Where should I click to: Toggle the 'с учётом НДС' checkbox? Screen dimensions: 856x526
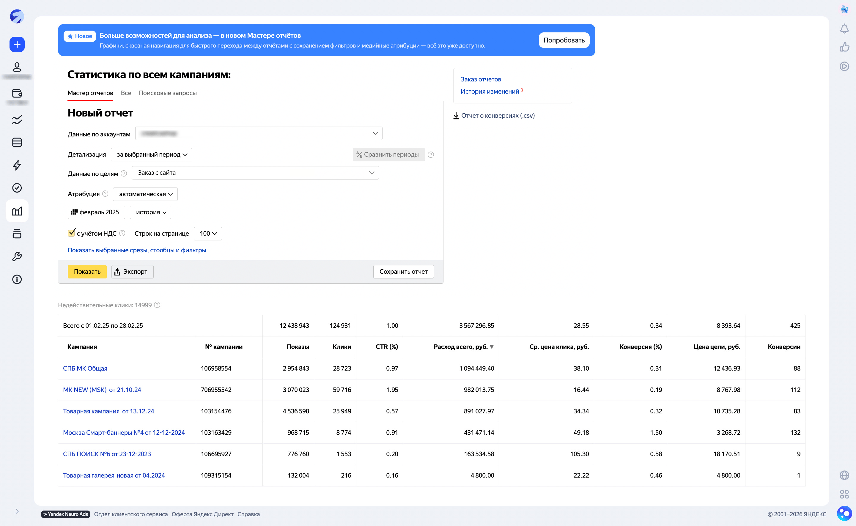pyautogui.click(x=71, y=233)
